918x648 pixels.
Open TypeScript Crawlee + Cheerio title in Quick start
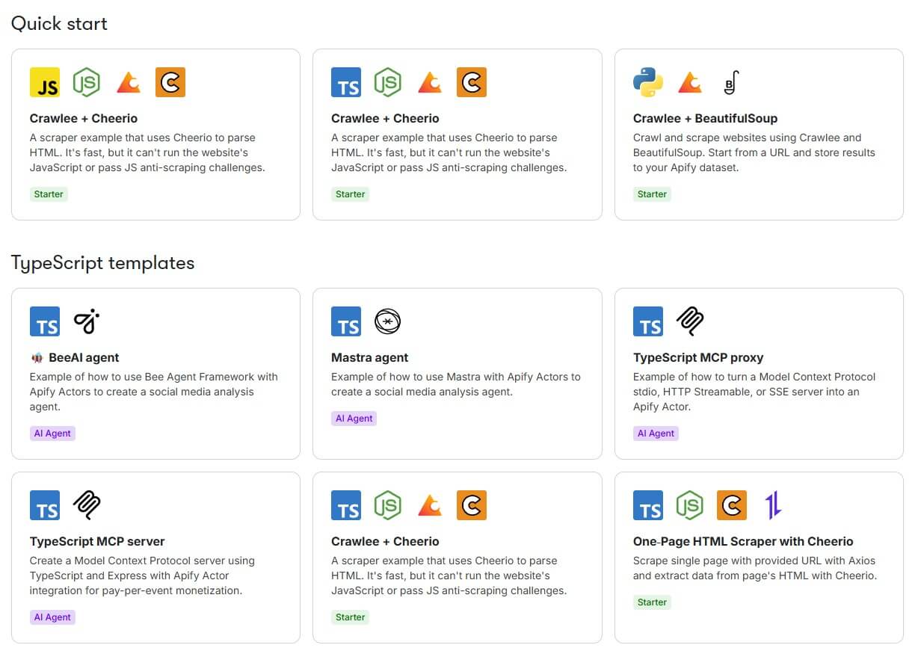pyautogui.click(x=385, y=118)
